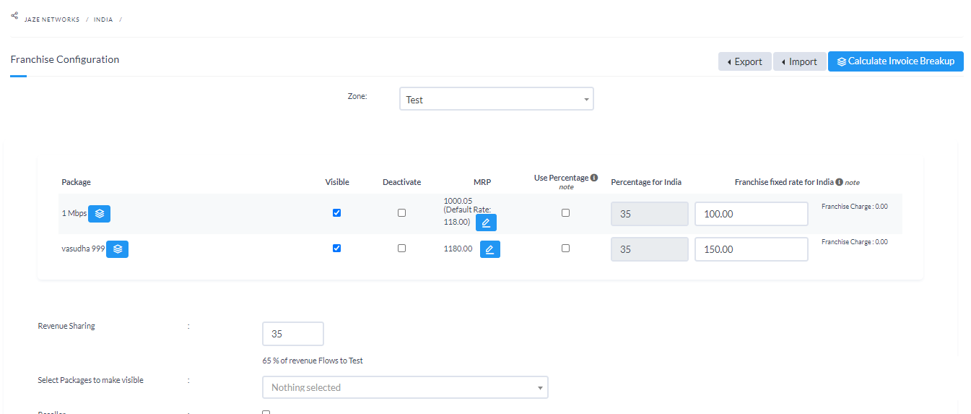Open layers icon next to 1 Mbps
Image resolution: width=971 pixels, height=414 pixels.
pyautogui.click(x=100, y=214)
